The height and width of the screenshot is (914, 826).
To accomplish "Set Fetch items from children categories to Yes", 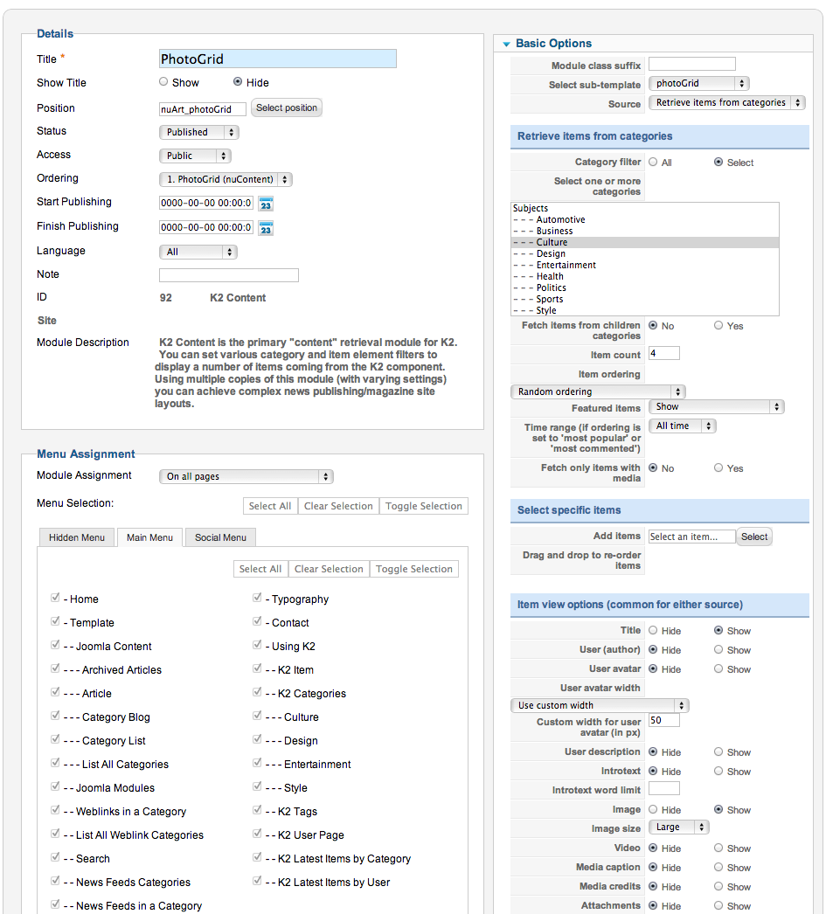I will point(718,325).
